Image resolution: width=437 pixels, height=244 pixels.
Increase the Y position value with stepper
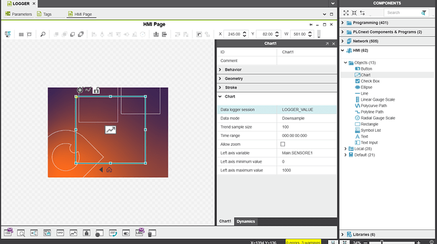(x=277, y=32)
